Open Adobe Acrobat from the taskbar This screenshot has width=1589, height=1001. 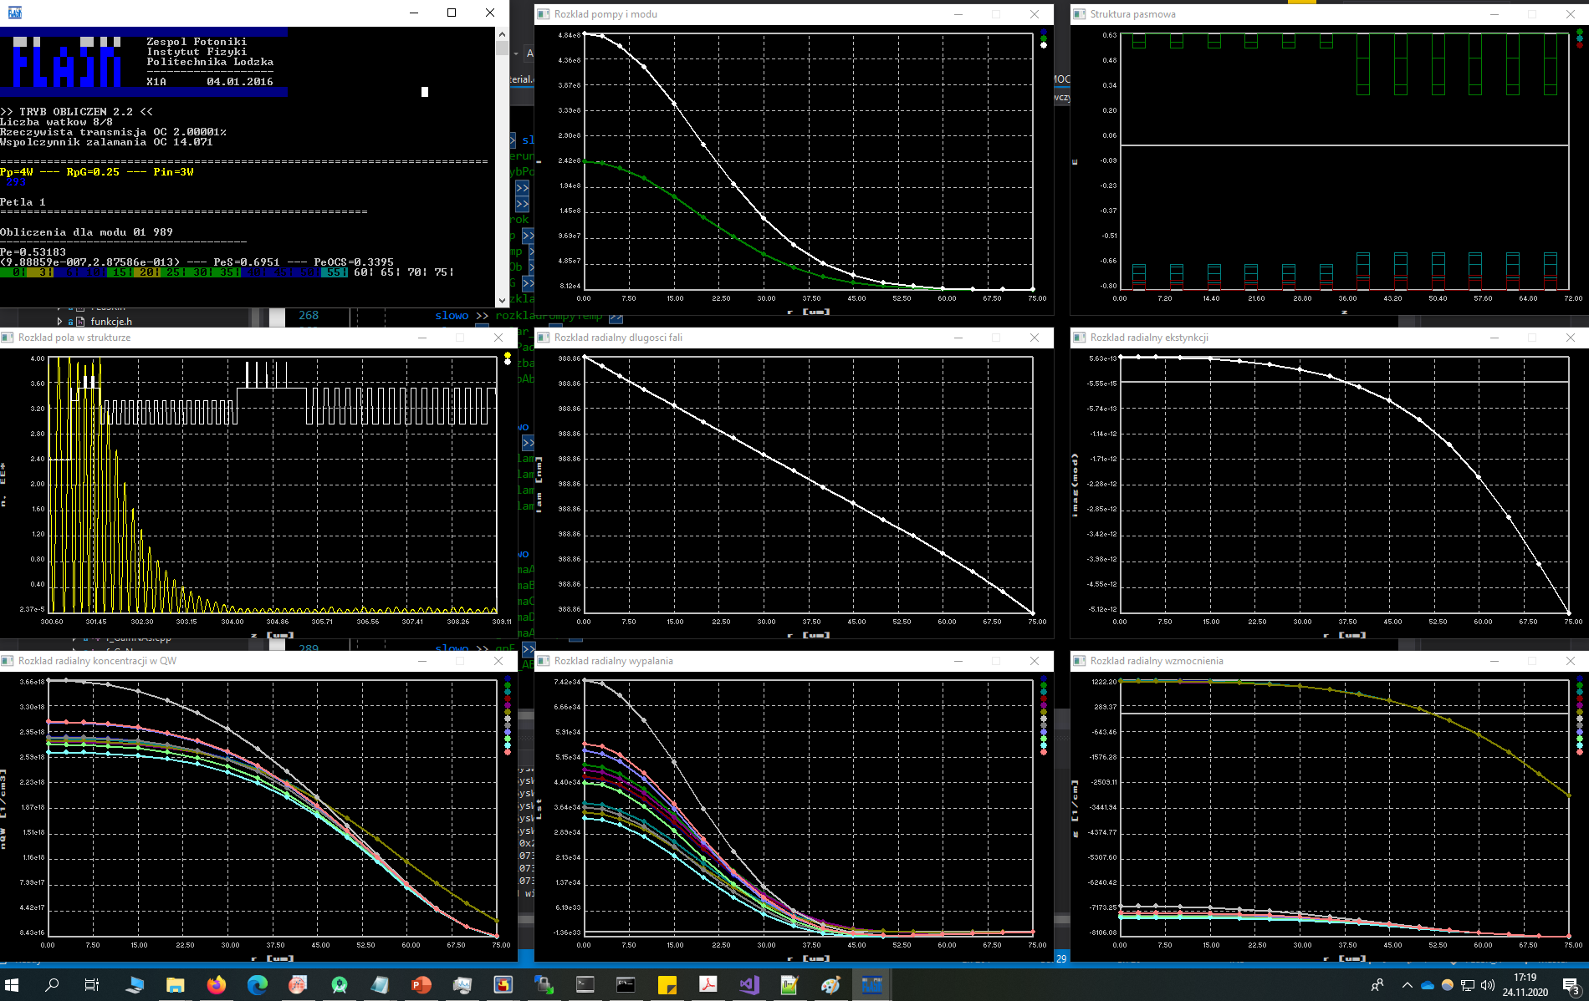708,985
